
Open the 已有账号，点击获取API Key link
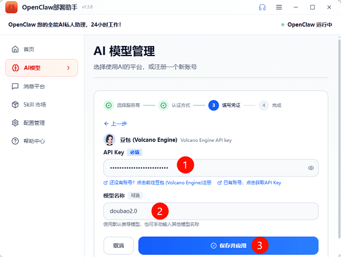point(249,183)
